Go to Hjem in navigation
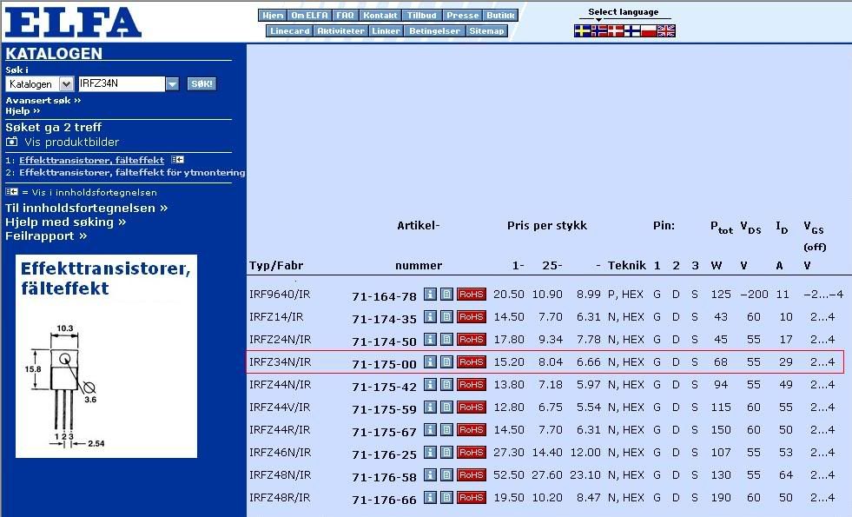Screen dimensions: 852x517 273,16
